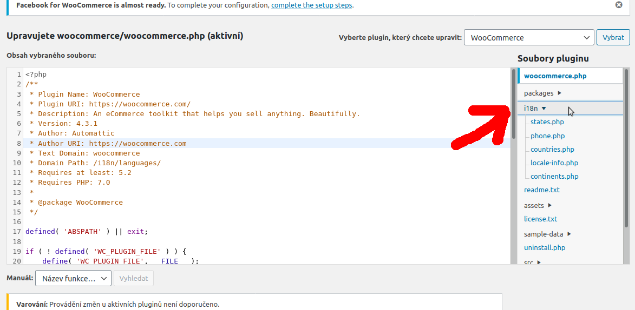Click line number 17 in the gutter

tap(17, 232)
